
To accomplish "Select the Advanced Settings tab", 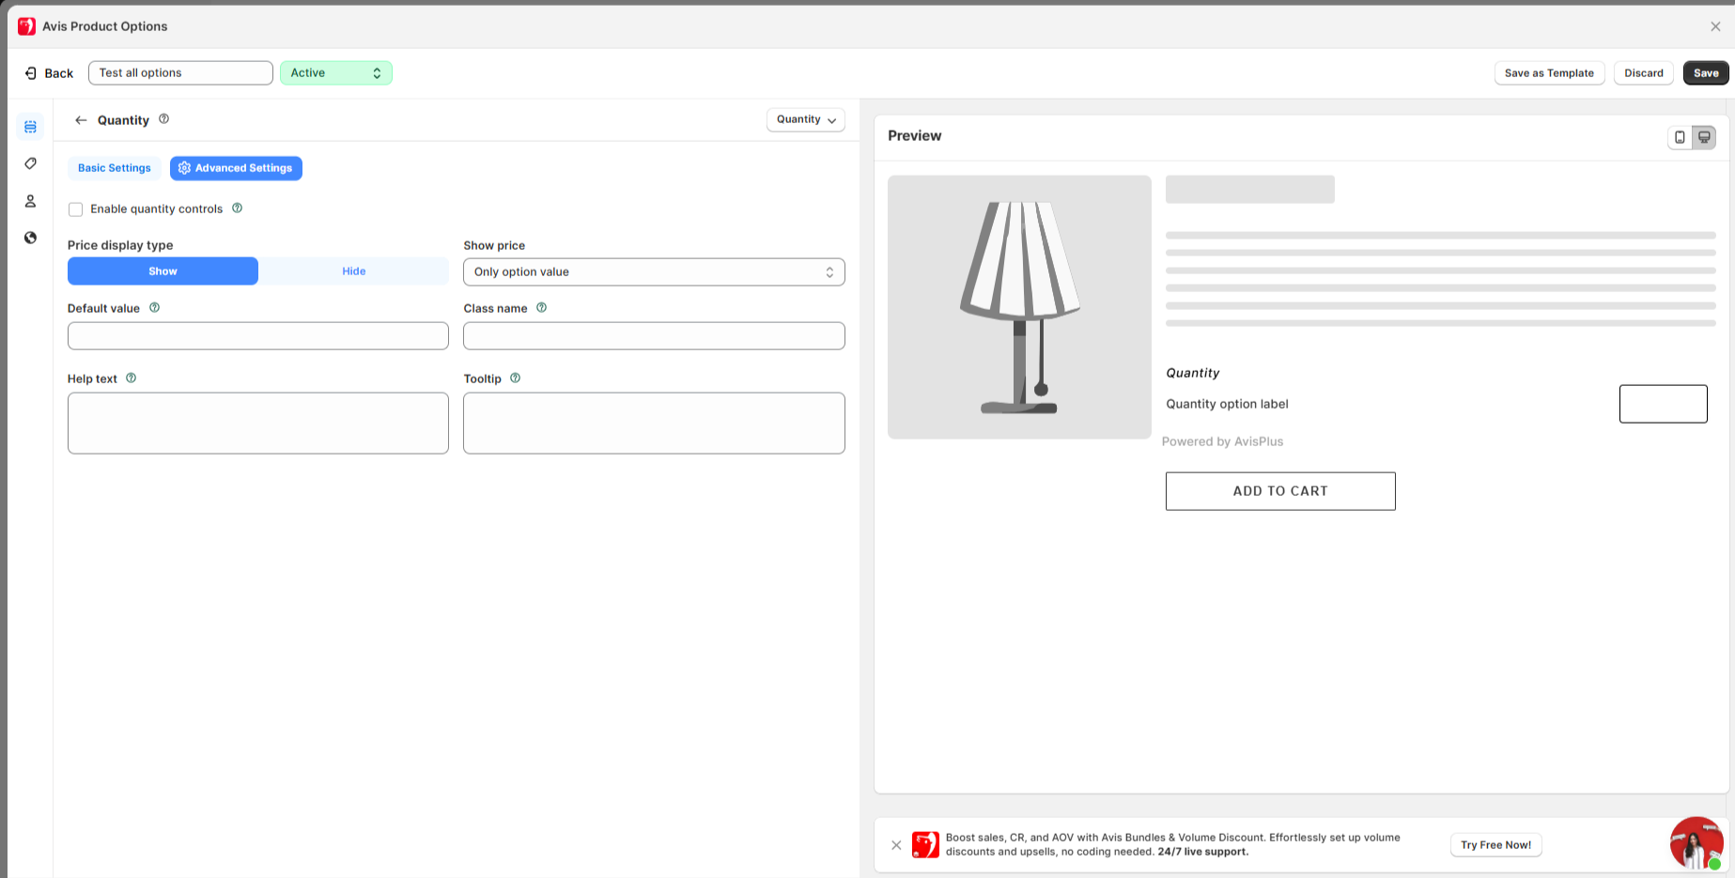I will point(236,168).
